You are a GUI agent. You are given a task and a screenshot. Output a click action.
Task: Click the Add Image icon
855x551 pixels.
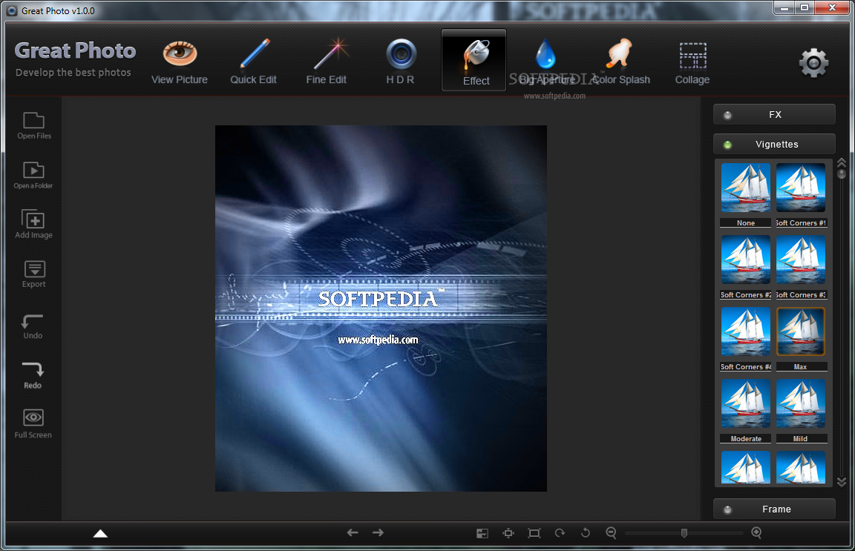(x=34, y=224)
